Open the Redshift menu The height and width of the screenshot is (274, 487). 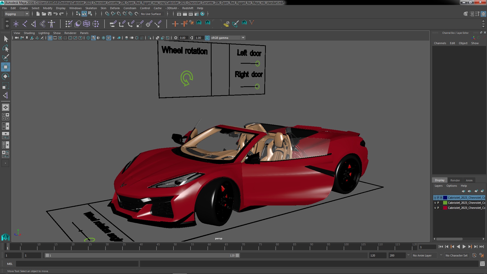pos(188,8)
